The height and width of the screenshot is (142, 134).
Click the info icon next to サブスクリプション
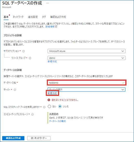pyautogui.click(x=23, y=51)
